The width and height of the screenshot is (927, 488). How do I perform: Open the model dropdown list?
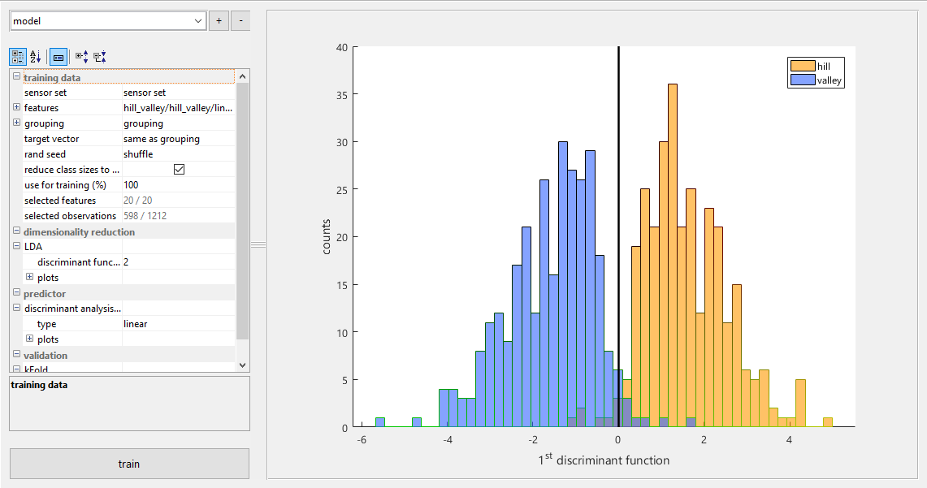pos(199,21)
